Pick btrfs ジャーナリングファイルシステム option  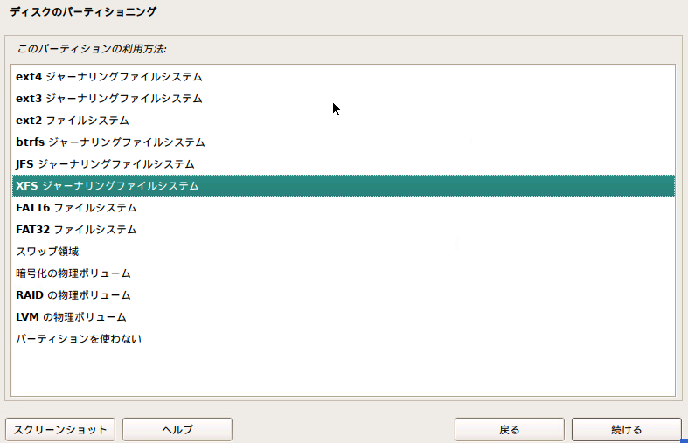click(x=343, y=142)
